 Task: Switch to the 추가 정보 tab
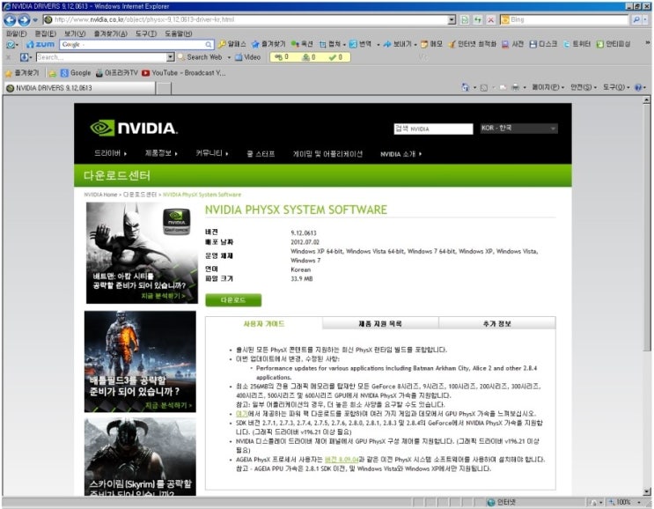(x=496, y=323)
